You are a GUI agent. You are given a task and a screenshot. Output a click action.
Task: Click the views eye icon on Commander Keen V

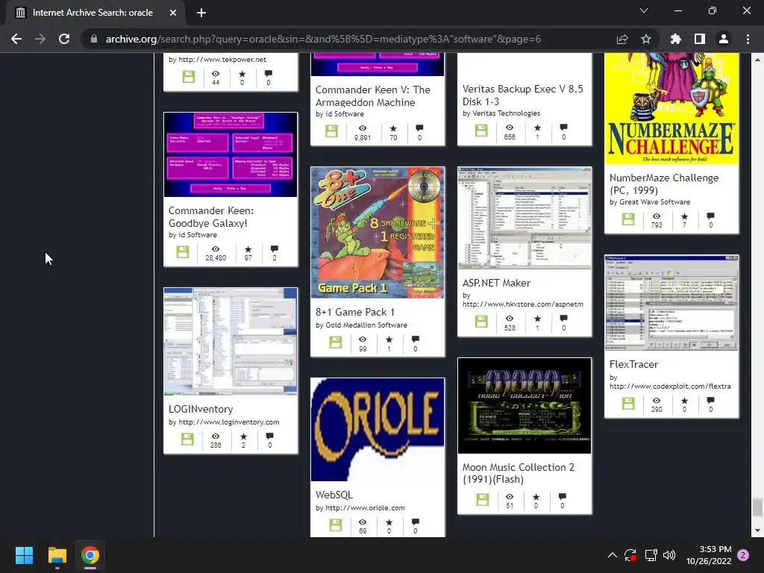[363, 128]
